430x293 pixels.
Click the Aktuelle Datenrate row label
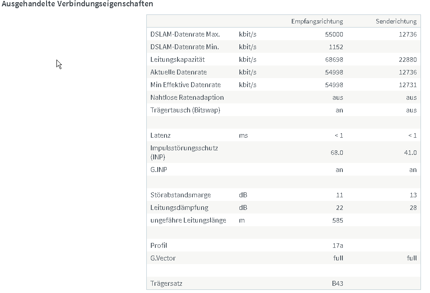click(178, 72)
